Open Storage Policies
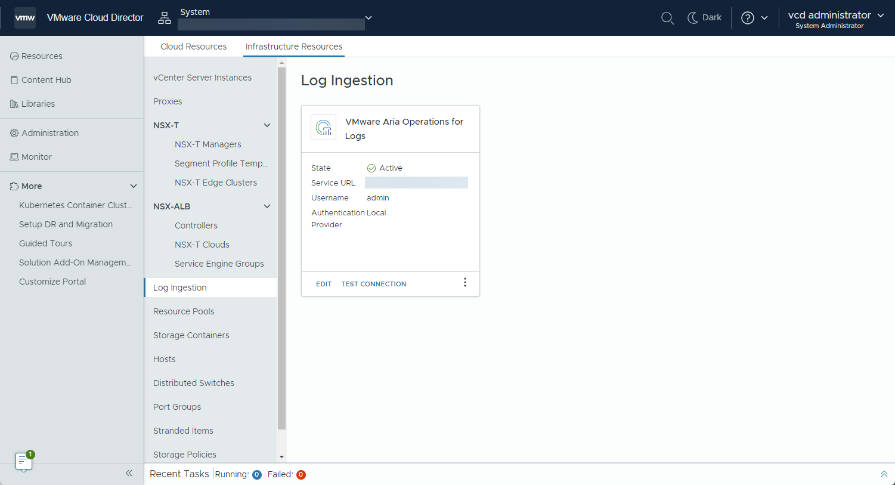This screenshot has height=485, width=895. pos(185,455)
